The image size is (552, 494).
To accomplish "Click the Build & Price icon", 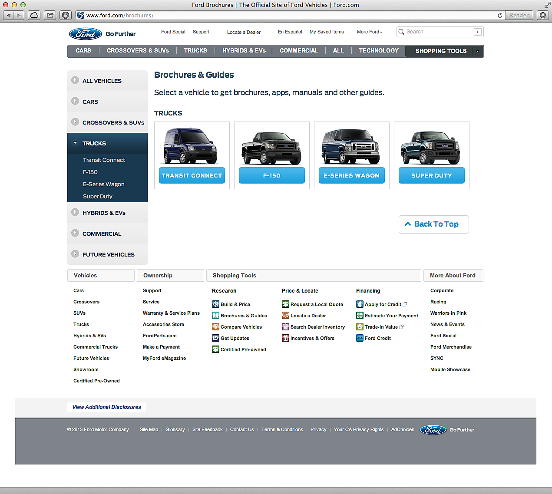I will (215, 304).
